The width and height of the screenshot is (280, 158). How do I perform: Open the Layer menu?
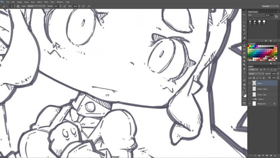click(26, 2)
